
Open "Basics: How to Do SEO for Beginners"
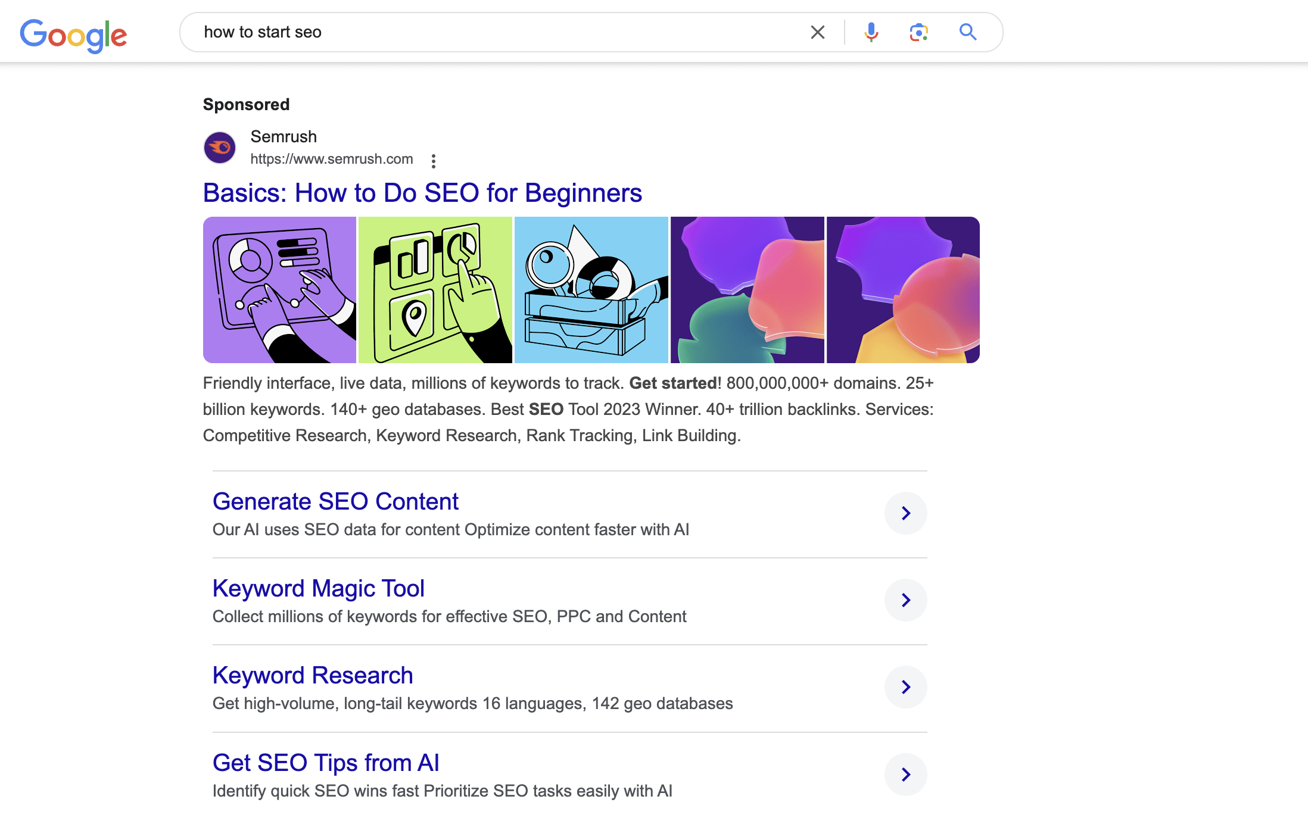pyautogui.click(x=422, y=192)
